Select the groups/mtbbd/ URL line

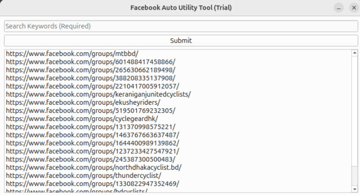72,54
